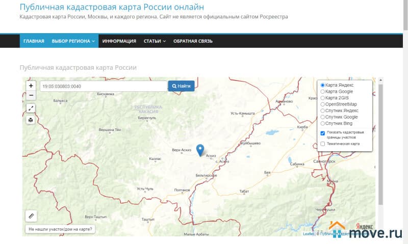Viewport: 408px width, 244px height.
Task: Open Информация menu item
Action: pyautogui.click(x=119, y=41)
